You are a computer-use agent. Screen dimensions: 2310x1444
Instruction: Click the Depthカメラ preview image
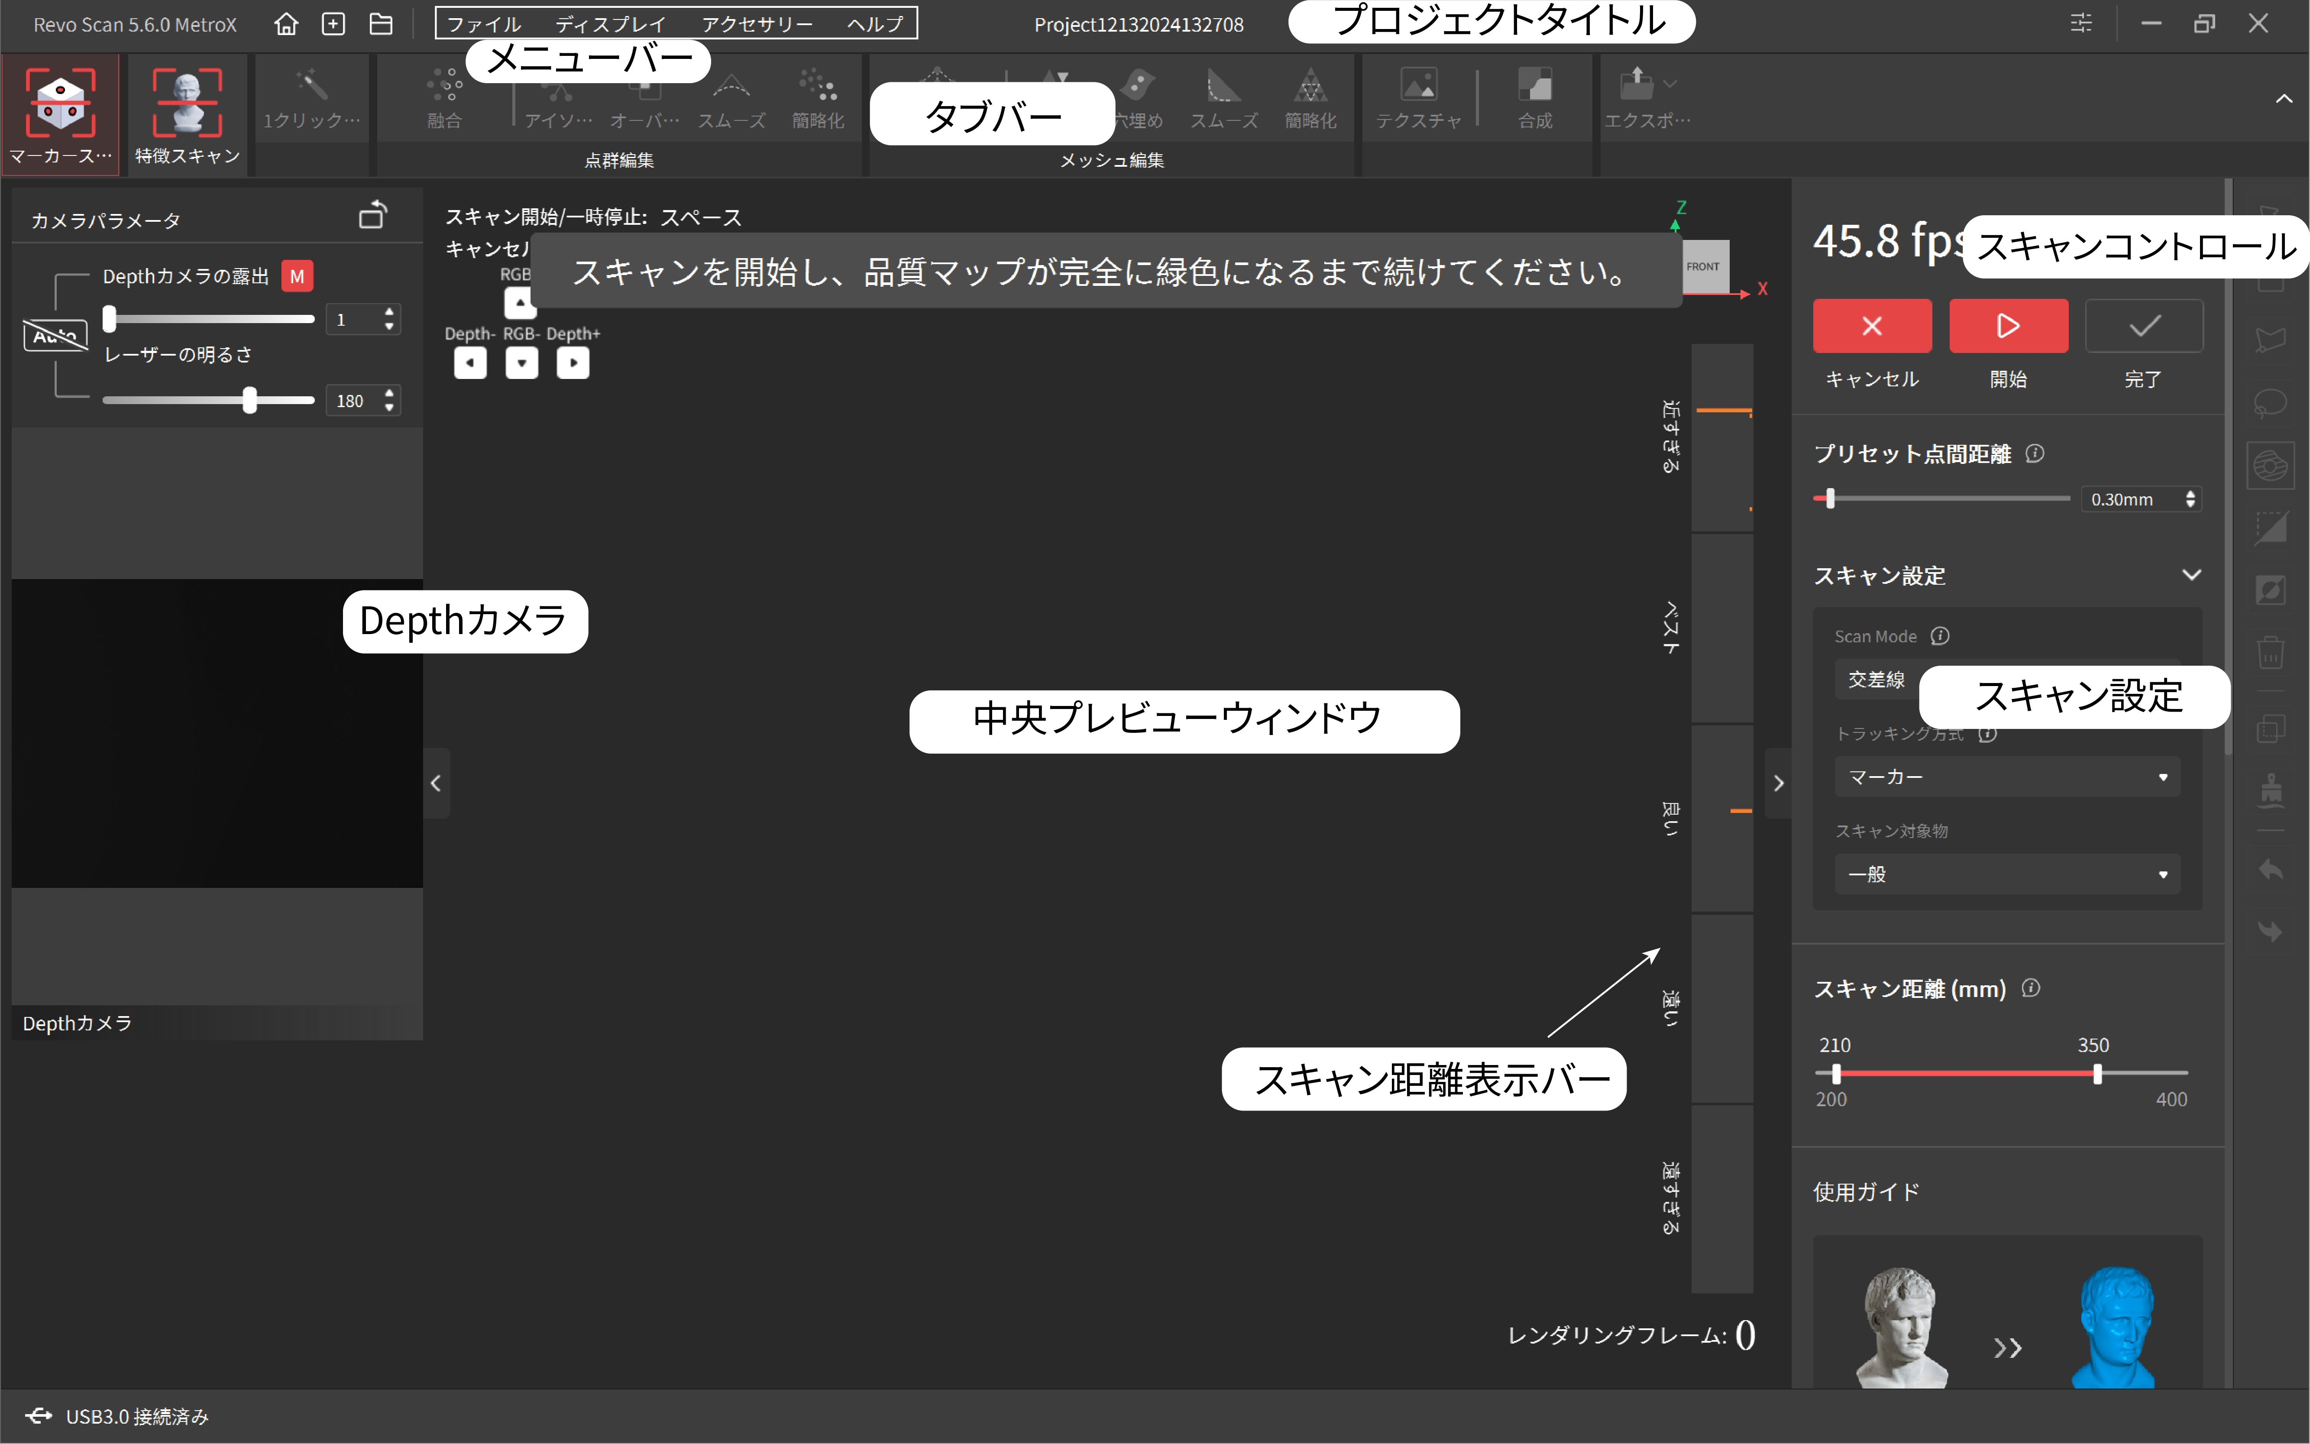217,733
